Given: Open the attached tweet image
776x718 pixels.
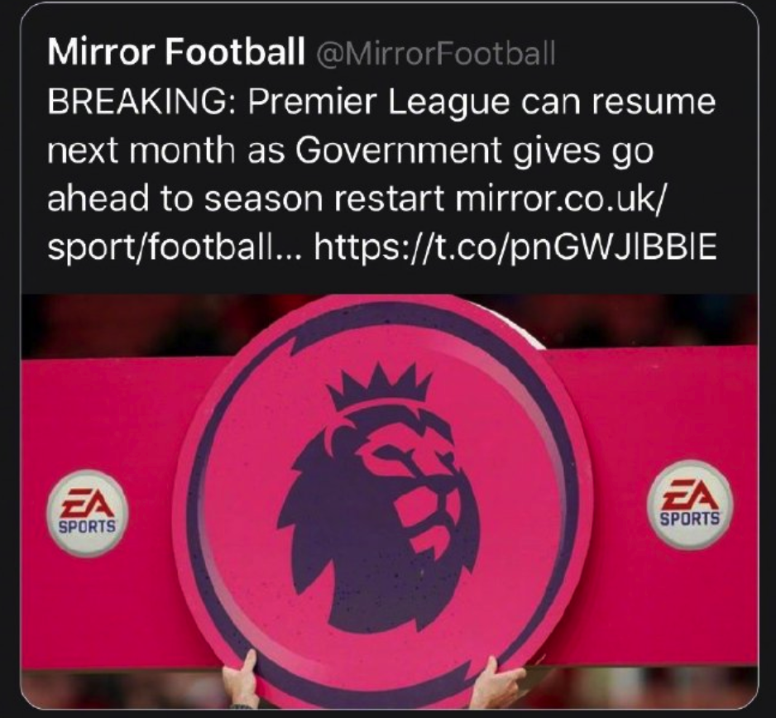Looking at the screenshot, I should (x=389, y=501).
